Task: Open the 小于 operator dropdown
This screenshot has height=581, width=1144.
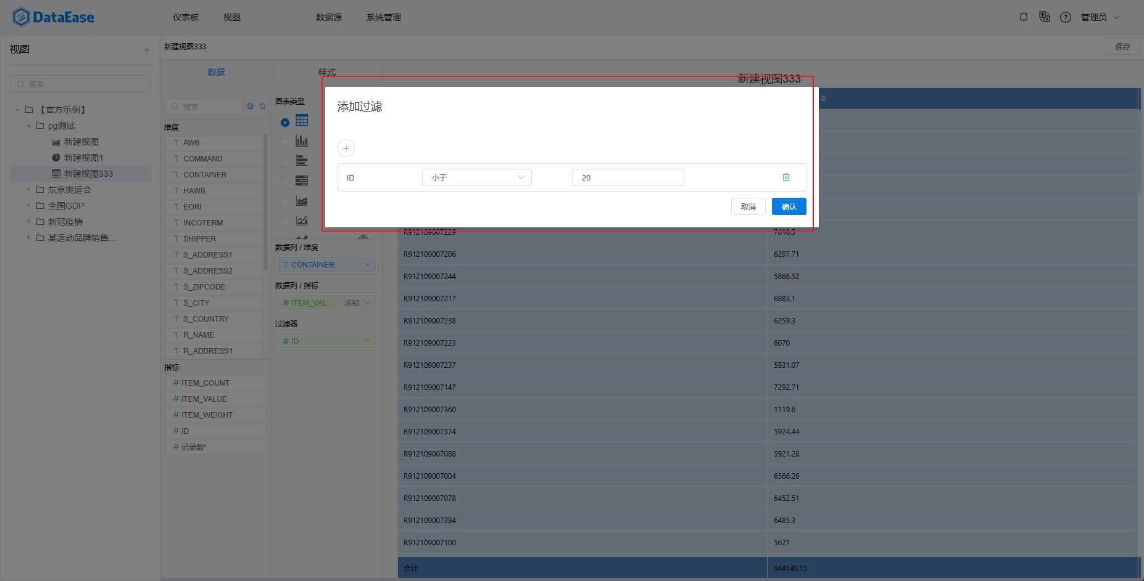Action: pos(476,177)
